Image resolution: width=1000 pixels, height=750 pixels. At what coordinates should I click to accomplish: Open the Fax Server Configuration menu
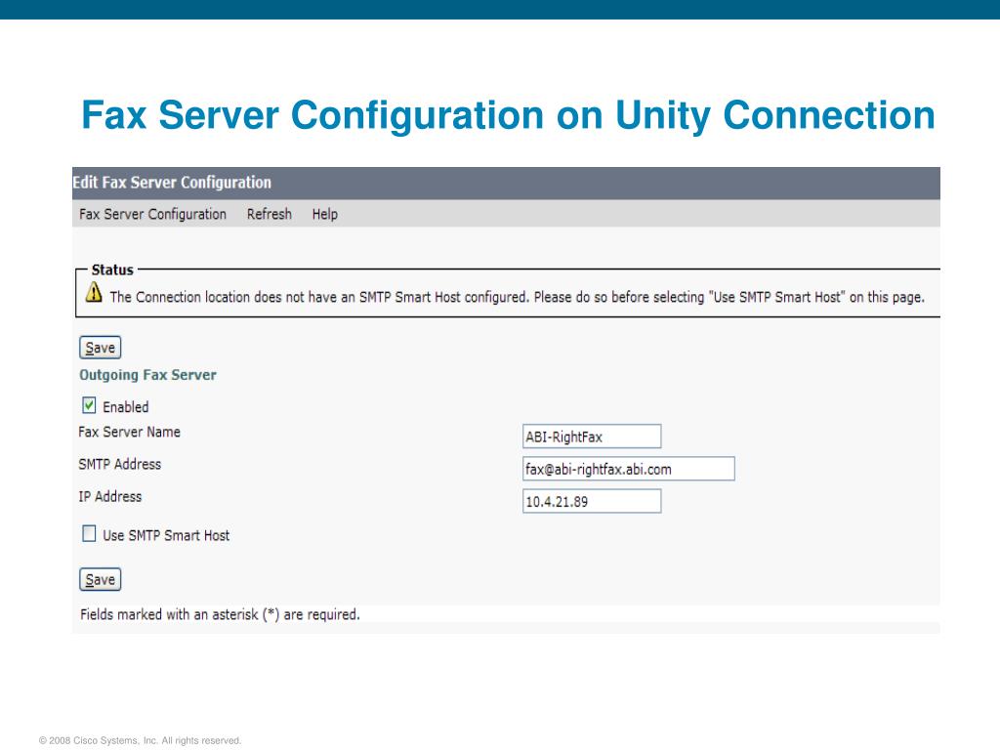click(x=152, y=214)
